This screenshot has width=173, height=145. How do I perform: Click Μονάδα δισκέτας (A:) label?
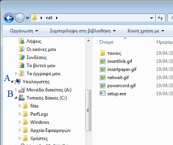tap(49, 90)
